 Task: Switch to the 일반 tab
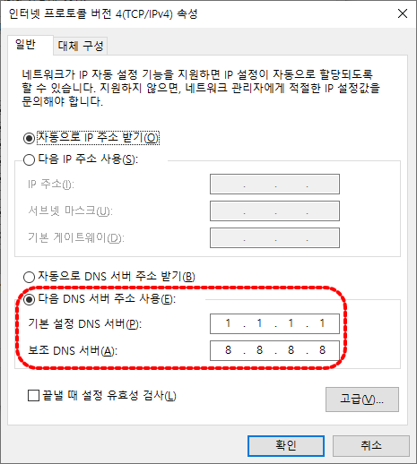click(26, 45)
